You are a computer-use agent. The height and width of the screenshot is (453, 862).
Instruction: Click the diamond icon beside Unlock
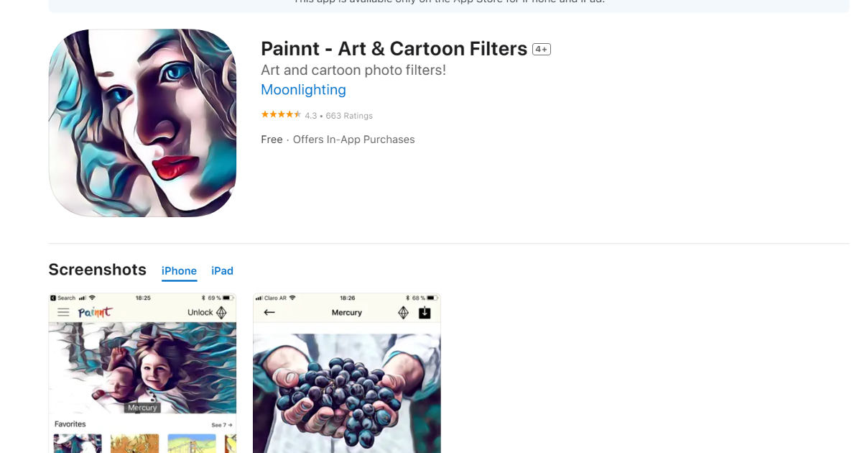[x=221, y=313]
